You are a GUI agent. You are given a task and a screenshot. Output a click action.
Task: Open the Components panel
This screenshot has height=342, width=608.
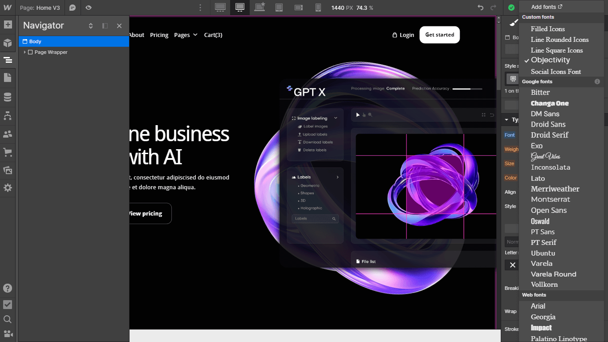[7, 43]
